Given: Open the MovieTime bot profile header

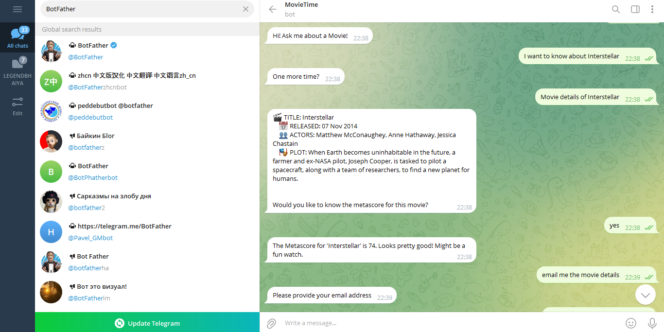Looking at the screenshot, I should [x=301, y=9].
